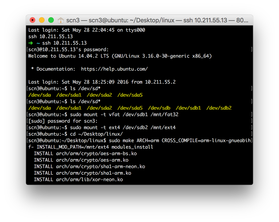
Task: Click the red close window button
Action: tap(33, 20)
